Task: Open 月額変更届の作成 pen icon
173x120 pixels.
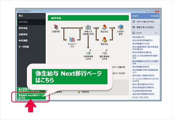Action: 89,52
